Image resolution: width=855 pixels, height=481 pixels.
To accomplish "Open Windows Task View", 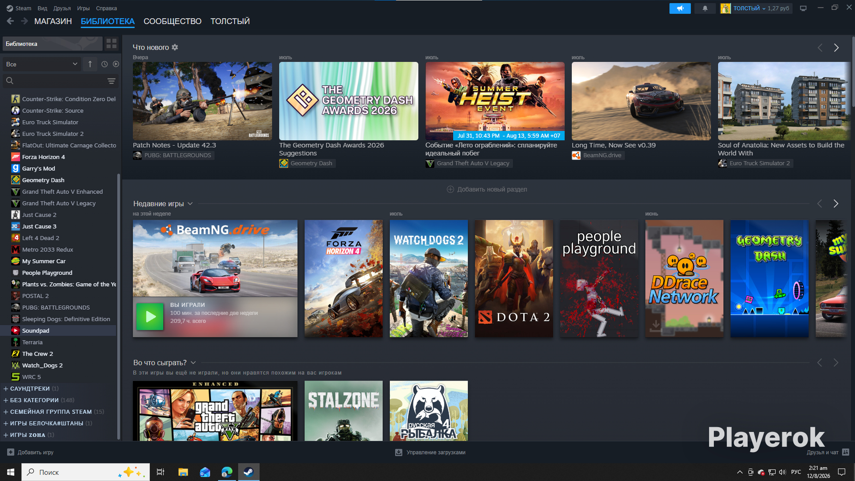I will [x=160, y=472].
